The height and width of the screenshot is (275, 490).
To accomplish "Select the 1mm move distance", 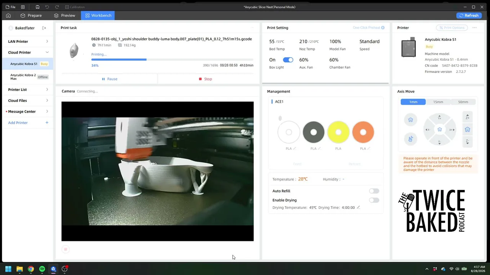I will [x=413, y=102].
